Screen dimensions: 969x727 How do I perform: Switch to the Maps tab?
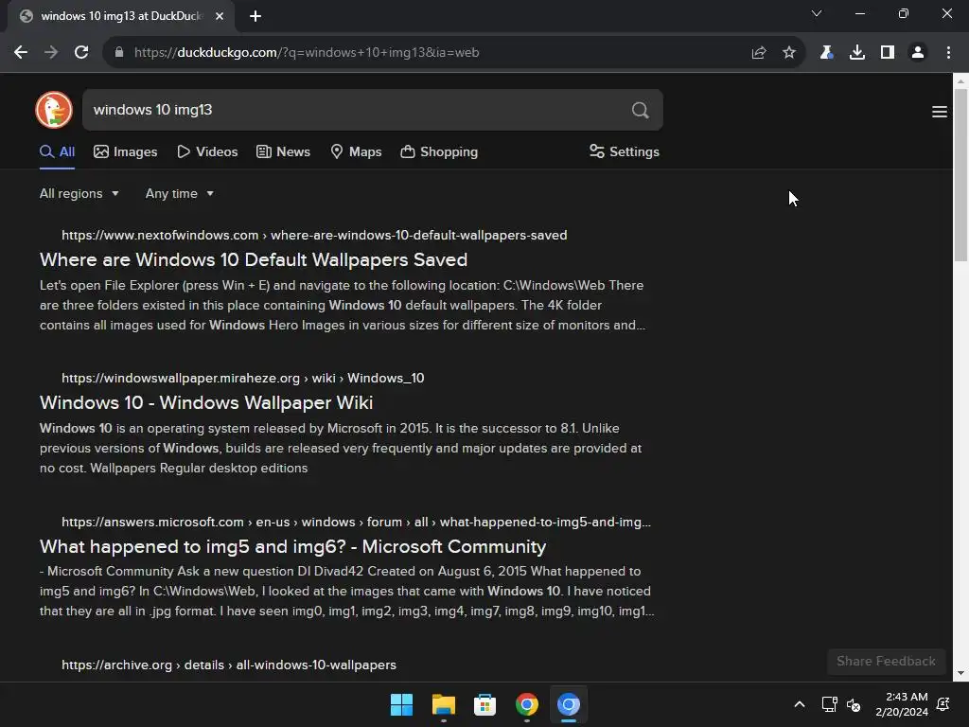pyautogui.click(x=356, y=152)
